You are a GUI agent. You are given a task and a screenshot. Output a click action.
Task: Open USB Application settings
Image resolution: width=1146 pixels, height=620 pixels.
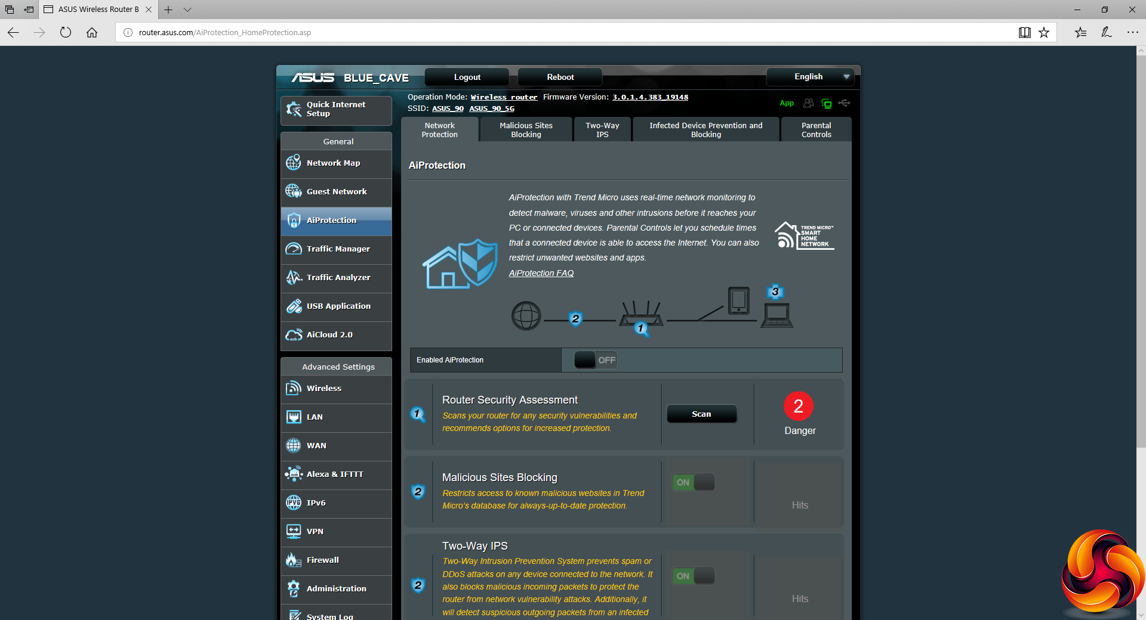[336, 306]
